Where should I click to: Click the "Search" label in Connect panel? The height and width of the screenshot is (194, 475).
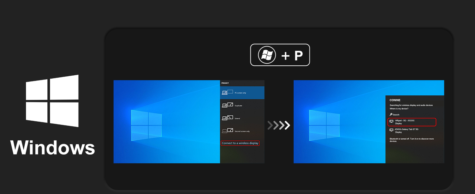coord(396,115)
